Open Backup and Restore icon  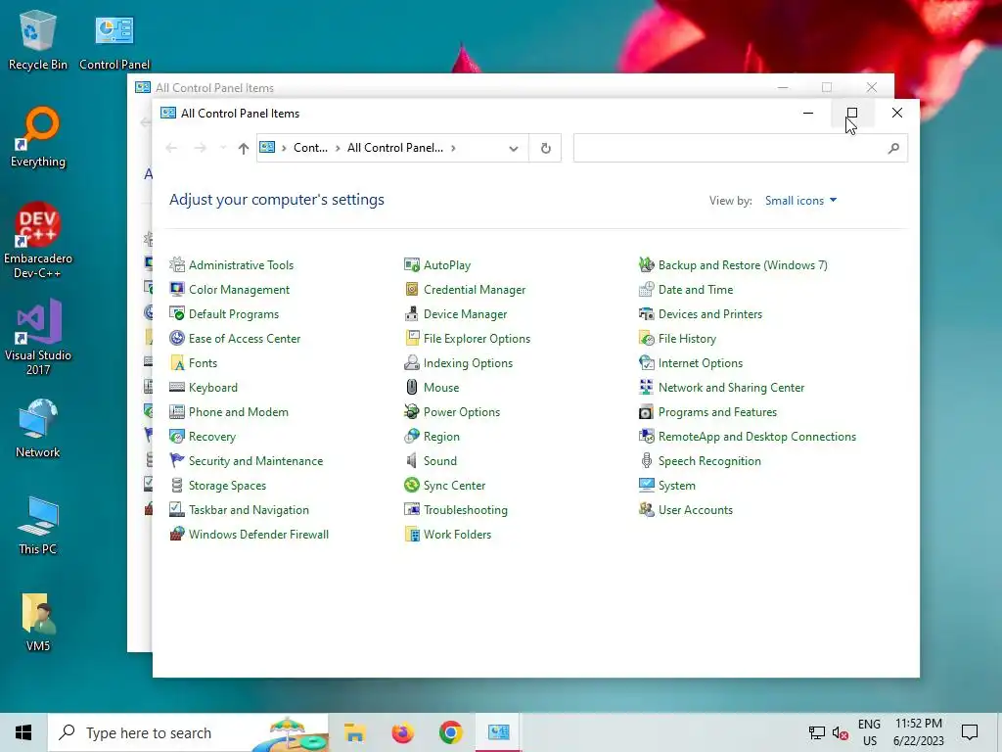[647, 264]
